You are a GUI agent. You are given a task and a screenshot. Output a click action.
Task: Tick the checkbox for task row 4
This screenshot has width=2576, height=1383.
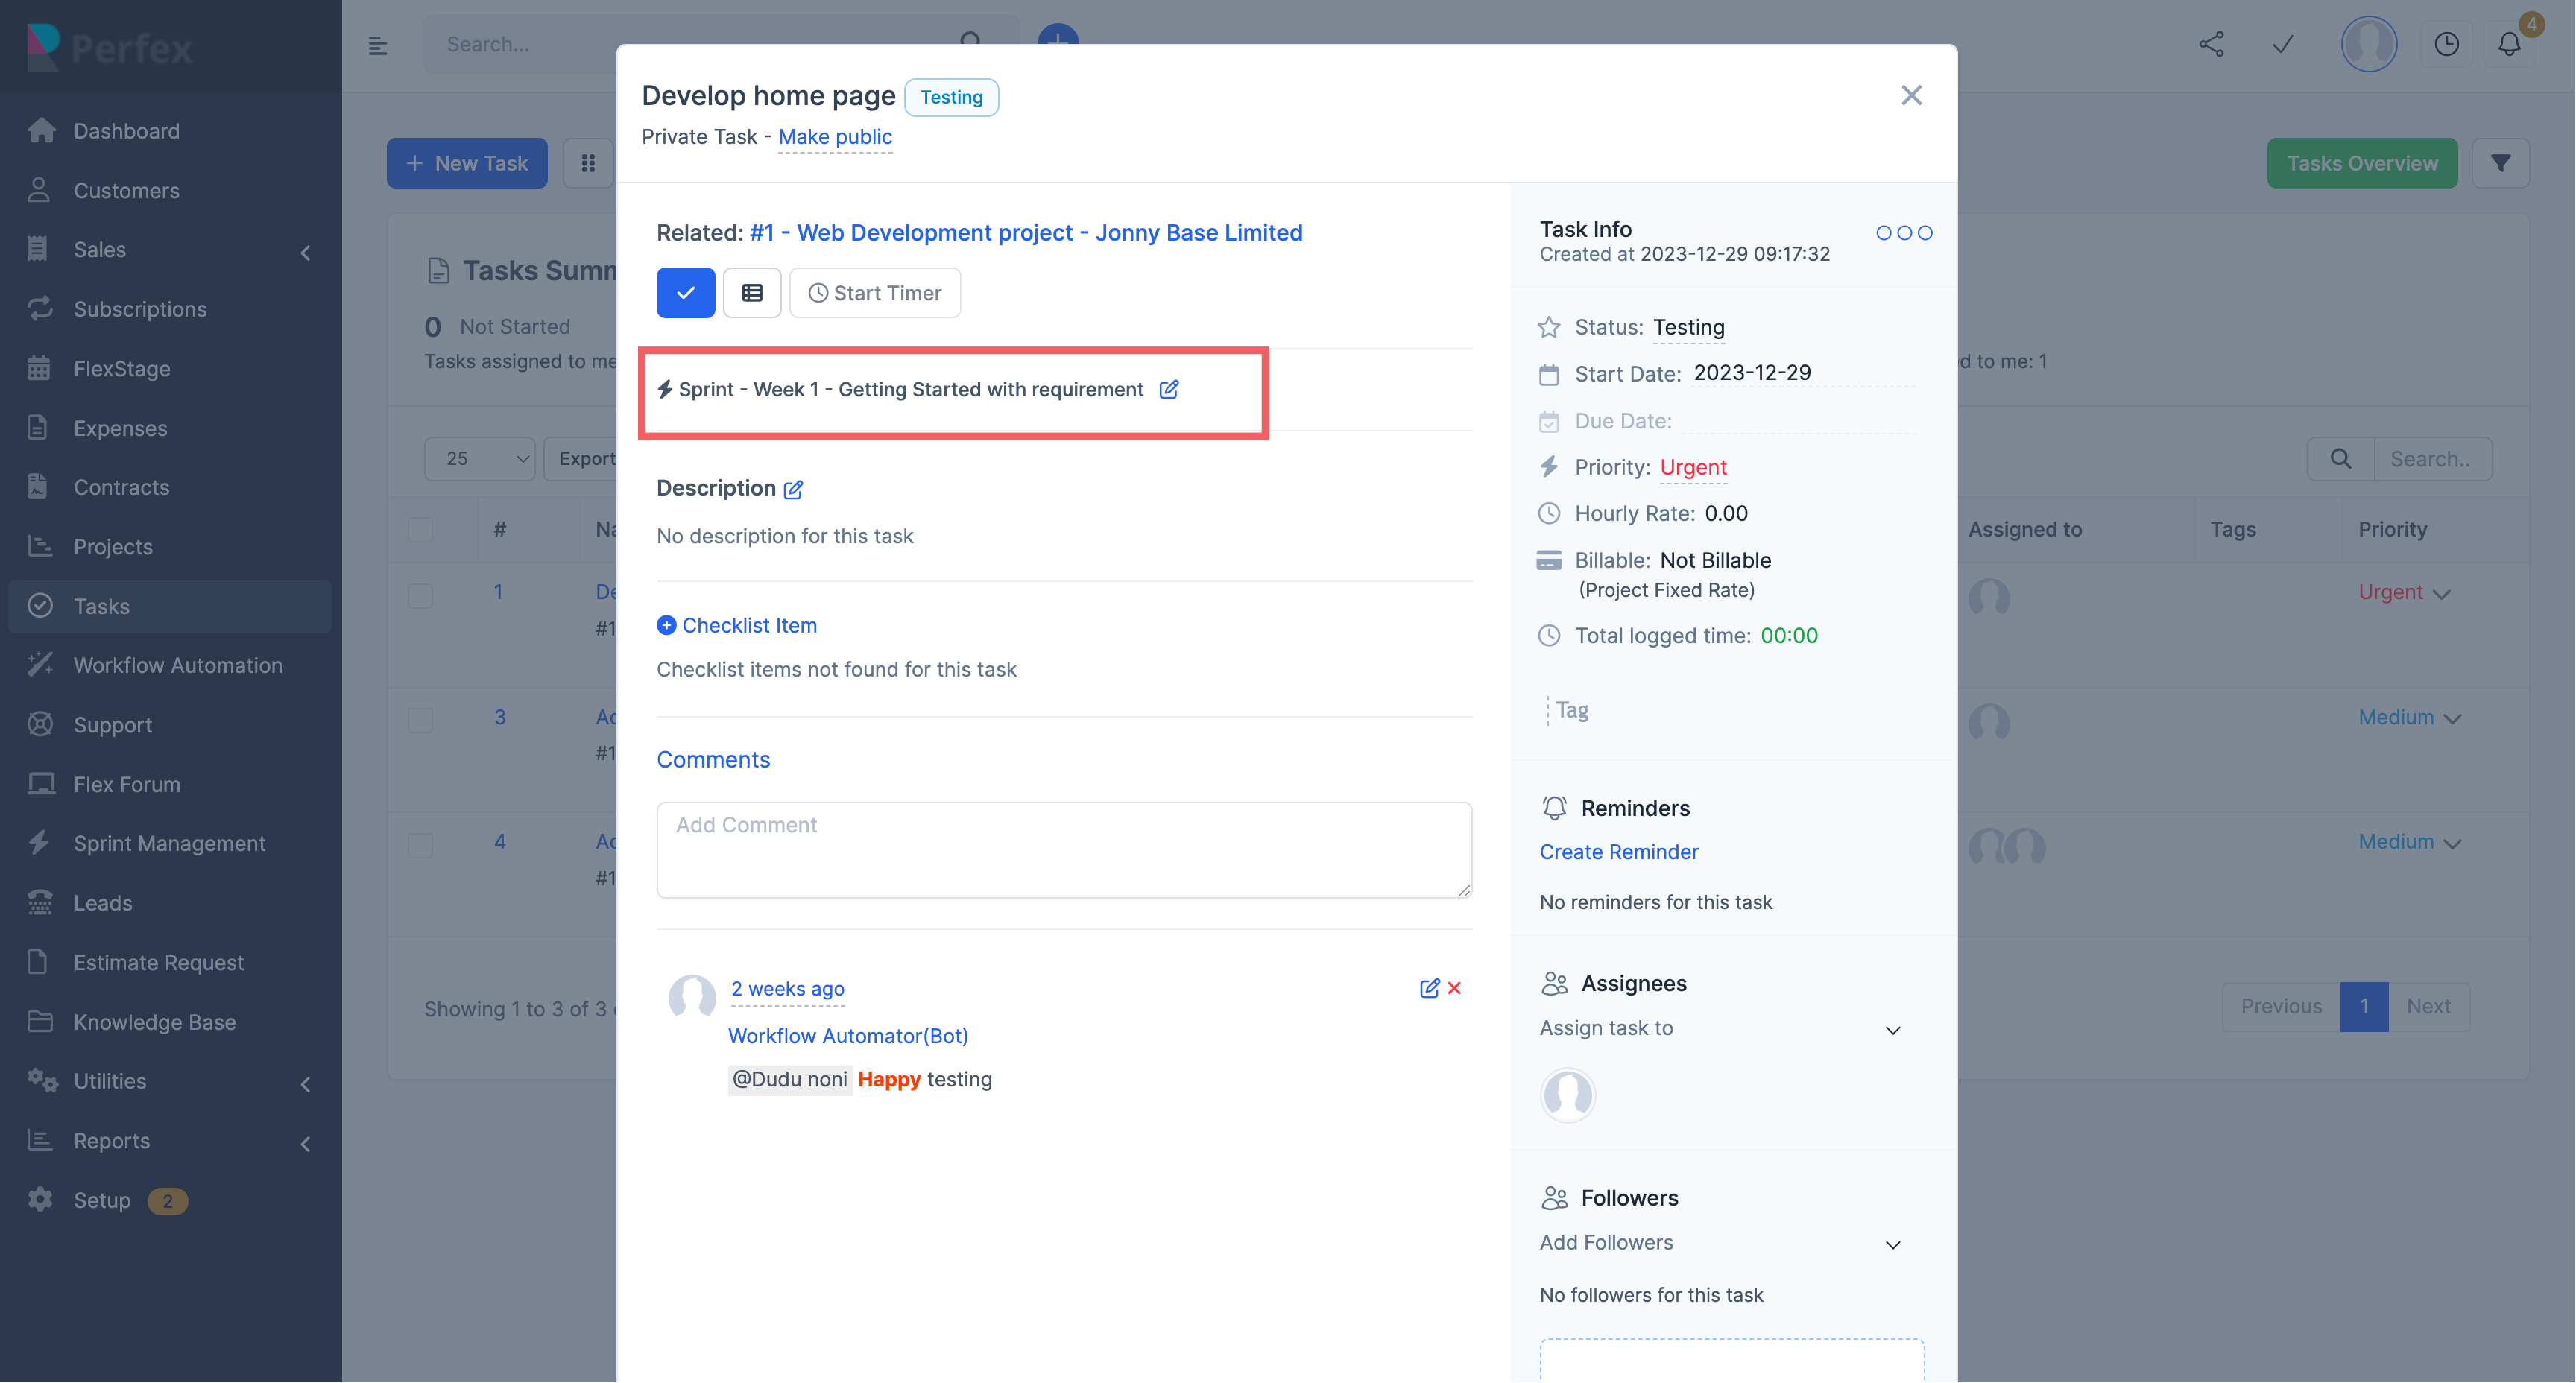pos(420,845)
